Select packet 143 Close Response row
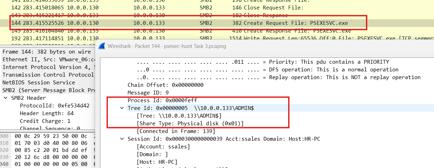Screen dimensions: 434x168 217,15
